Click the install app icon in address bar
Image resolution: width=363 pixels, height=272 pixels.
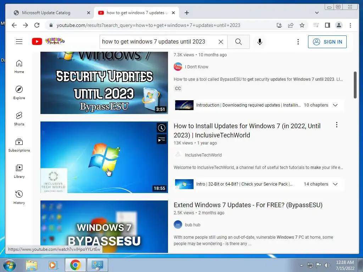coord(279,25)
